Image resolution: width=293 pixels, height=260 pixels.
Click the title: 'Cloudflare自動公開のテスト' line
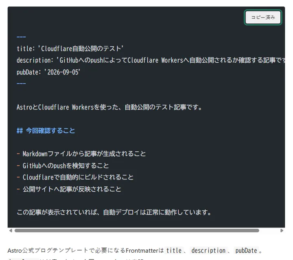coord(70,49)
